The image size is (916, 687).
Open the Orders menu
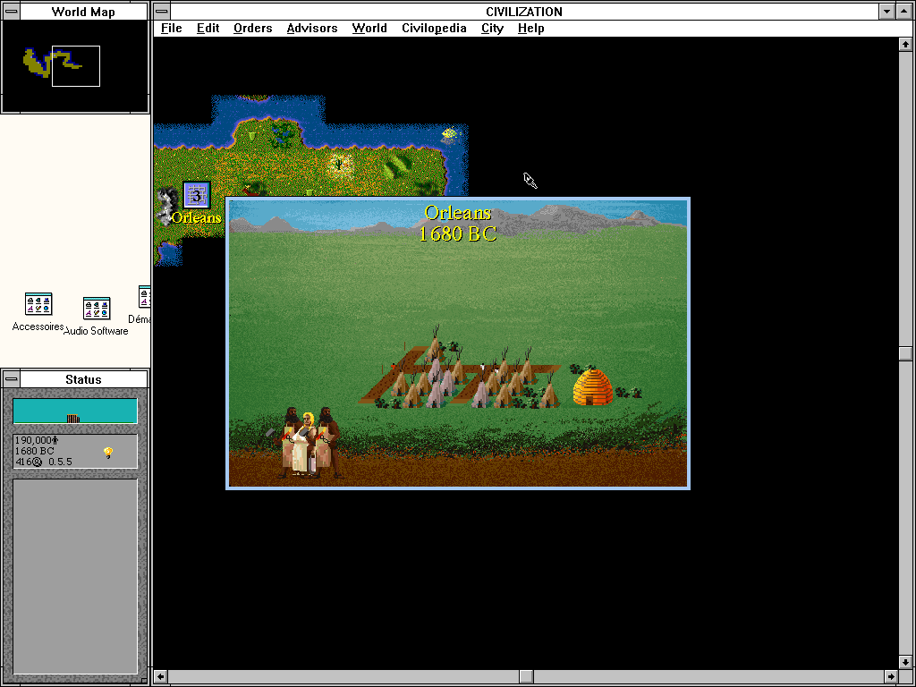[253, 28]
